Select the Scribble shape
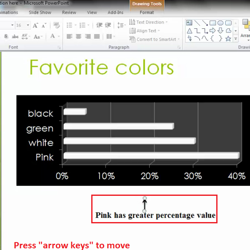Image resolution: width=250 pixels, height=250 pixels. point(190,38)
